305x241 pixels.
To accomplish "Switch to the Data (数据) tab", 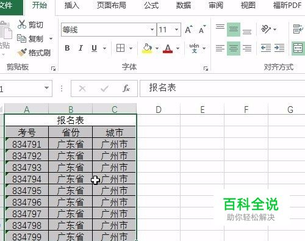I will tap(184, 5).
